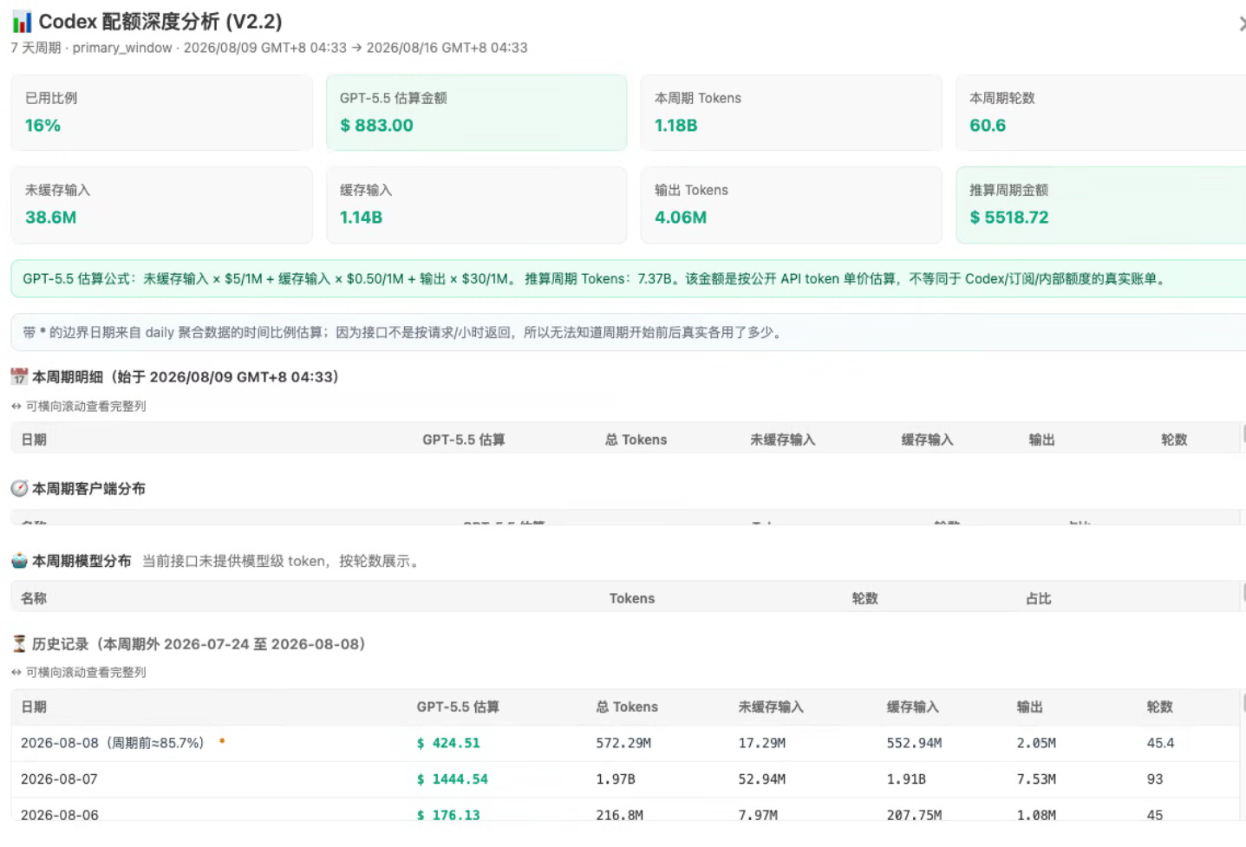This screenshot has width=1246, height=847.
Task: Select the GPT-5.5 估算金额 $883.00 card
Action: tap(476, 113)
